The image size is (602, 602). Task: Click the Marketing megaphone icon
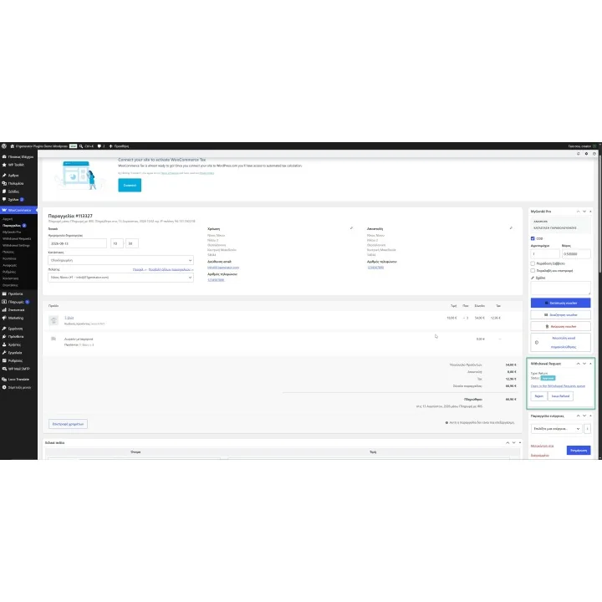point(4,318)
